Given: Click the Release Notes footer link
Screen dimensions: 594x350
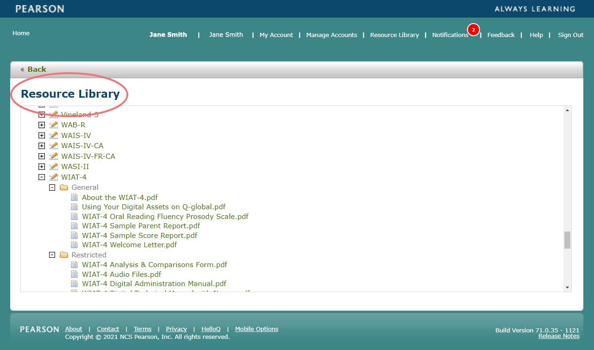Looking at the screenshot, I should click(x=558, y=336).
